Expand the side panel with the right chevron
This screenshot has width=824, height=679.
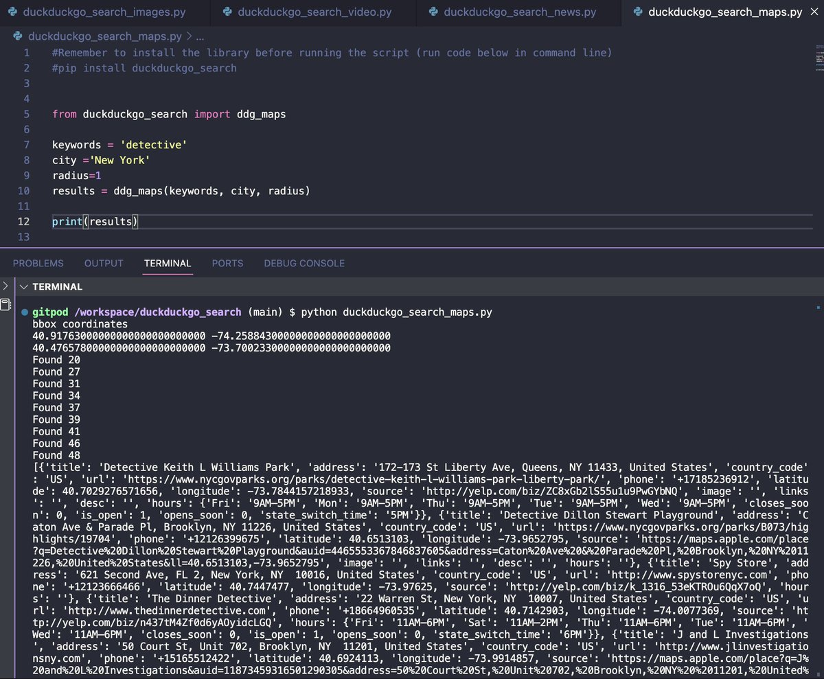point(5,286)
